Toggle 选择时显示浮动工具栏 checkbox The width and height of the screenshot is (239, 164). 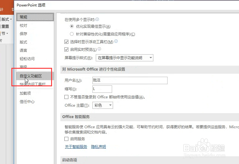66,42
